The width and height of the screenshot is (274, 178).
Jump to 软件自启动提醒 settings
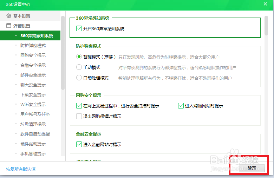point(35,134)
